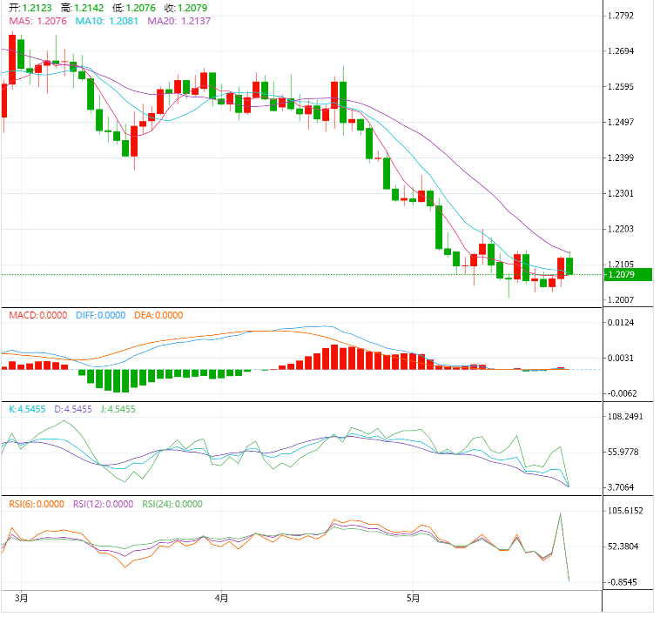660x617 pixels.
Task: Click the 0.0124 MACD axis value
Action: 621,323
